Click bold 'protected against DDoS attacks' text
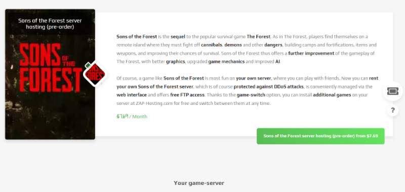The height and width of the screenshot is (192, 405). click(269, 86)
